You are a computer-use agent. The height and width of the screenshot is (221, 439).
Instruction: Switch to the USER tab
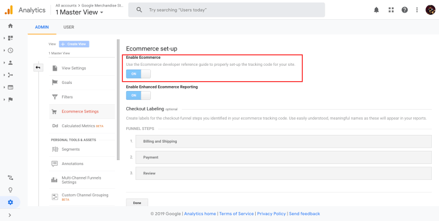69,27
